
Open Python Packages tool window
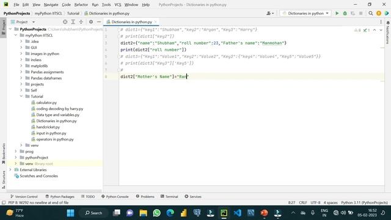[x=60, y=197]
